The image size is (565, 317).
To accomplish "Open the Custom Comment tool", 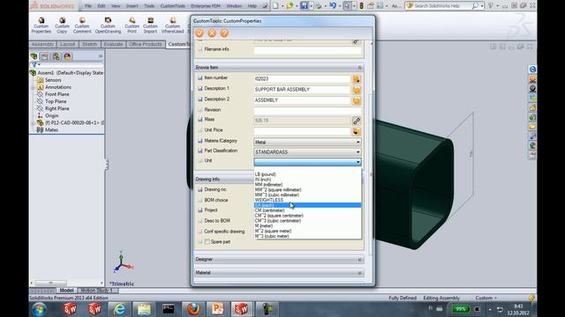I will 82,26.
